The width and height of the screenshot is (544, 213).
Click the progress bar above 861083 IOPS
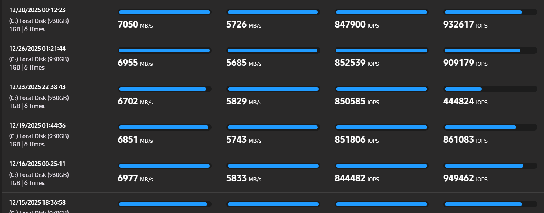[490, 127]
